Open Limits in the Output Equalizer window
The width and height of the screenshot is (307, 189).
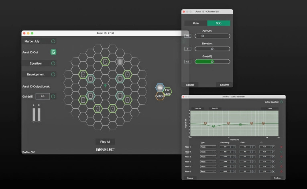coord(270,108)
